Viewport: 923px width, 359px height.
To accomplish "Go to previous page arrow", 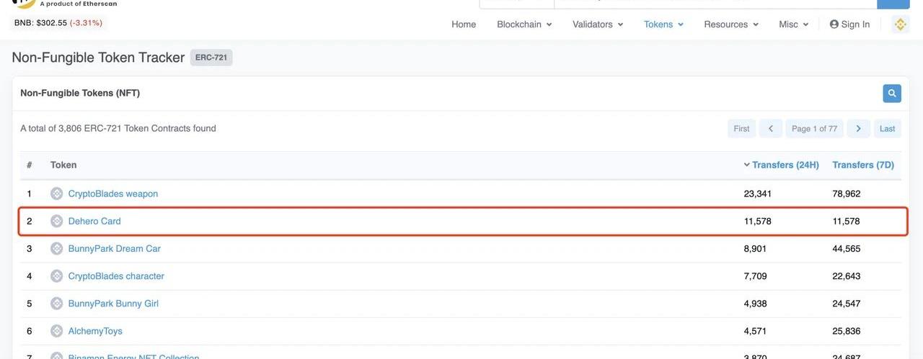I will click(x=770, y=129).
